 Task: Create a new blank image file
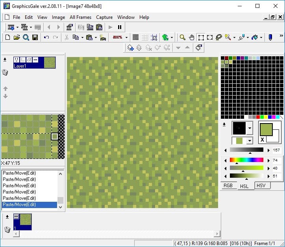point(7,37)
